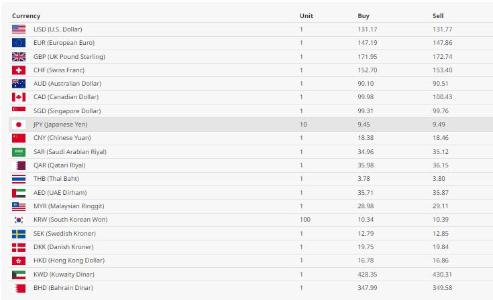Screen dimensions: 493x300
Task: Click the KWD buy rate 428.35
Action: click(x=368, y=274)
